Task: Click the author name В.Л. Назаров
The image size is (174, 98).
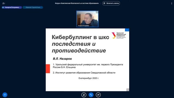Action: [62, 59]
